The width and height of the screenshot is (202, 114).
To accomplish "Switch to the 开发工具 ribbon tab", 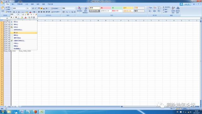I will [x=50, y=4].
